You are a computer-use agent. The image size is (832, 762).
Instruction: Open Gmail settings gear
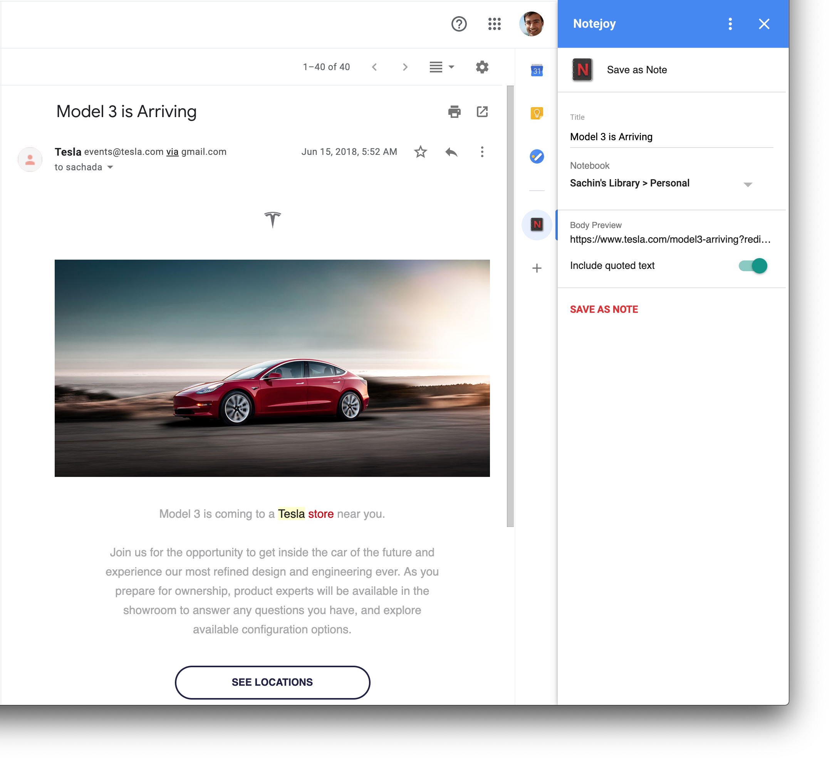(x=482, y=67)
